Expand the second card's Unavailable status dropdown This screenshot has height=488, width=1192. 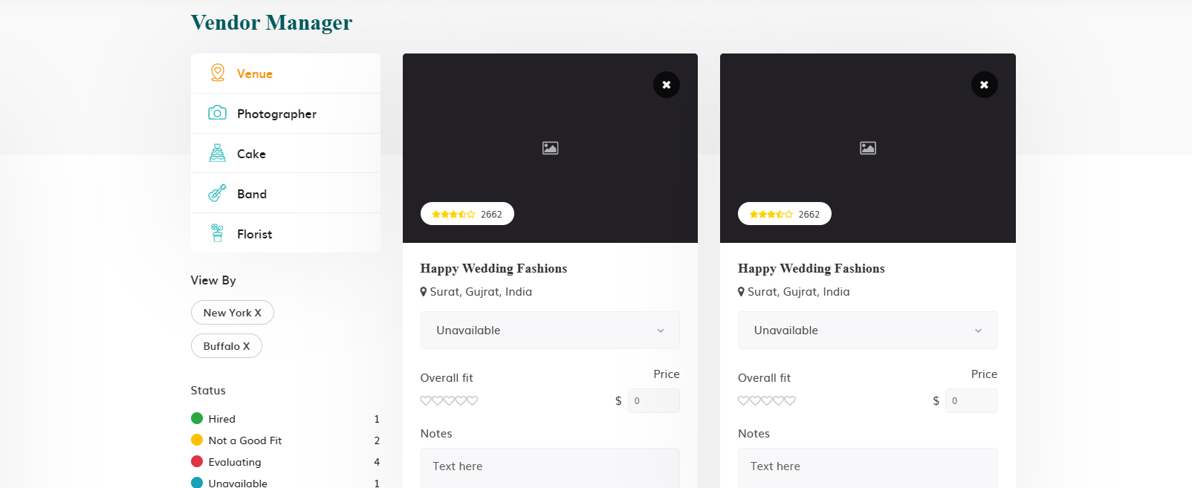(x=867, y=331)
